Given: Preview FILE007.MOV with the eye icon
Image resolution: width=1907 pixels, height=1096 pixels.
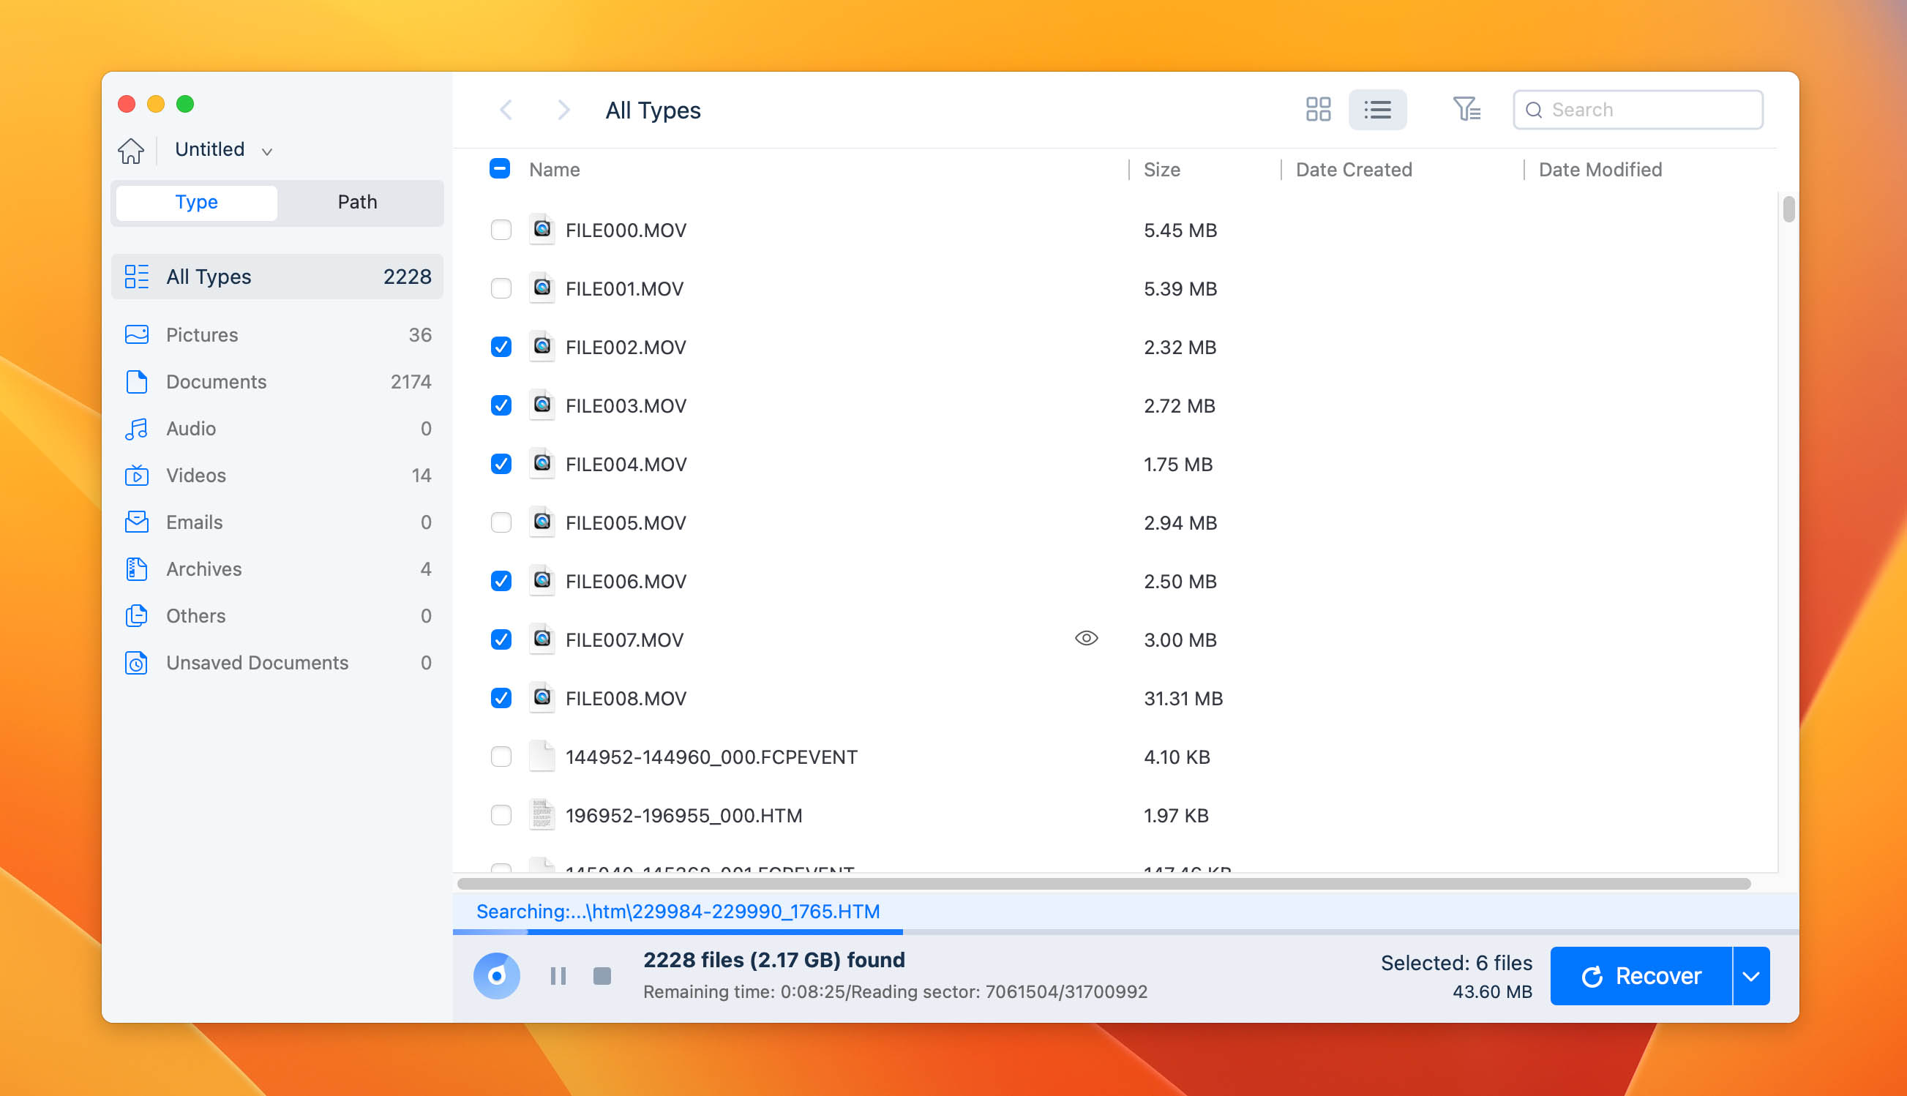Looking at the screenshot, I should point(1086,638).
